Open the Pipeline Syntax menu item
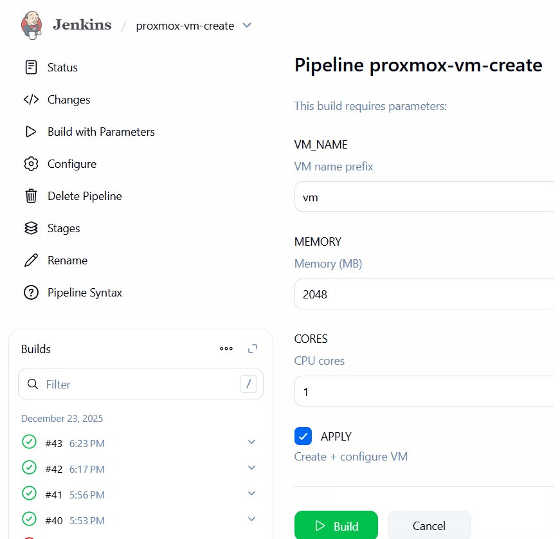 [x=84, y=293]
